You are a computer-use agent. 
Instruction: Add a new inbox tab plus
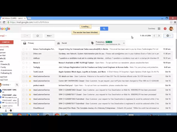coord(124,43)
